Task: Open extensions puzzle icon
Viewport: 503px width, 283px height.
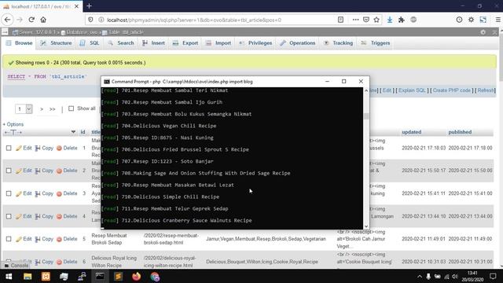Action: (x=402, y=20)
